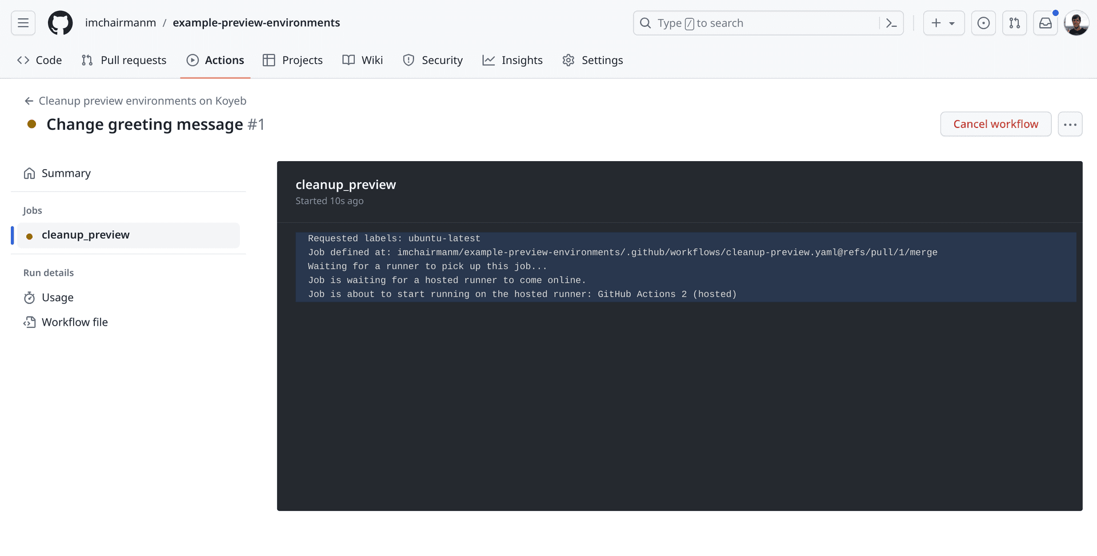
Task: Launch the command palette terminal icon
Action: point(891,23)
